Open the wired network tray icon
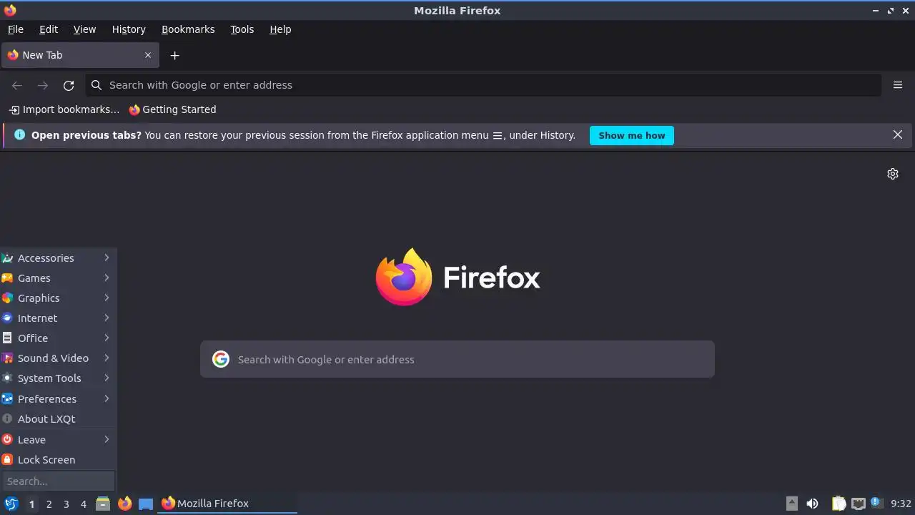The image size is (915, 515). (x=859, y=504)
